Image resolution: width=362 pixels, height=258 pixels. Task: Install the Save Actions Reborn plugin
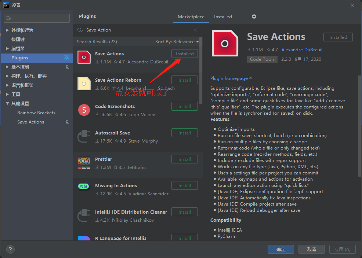[x=184, y=80]
